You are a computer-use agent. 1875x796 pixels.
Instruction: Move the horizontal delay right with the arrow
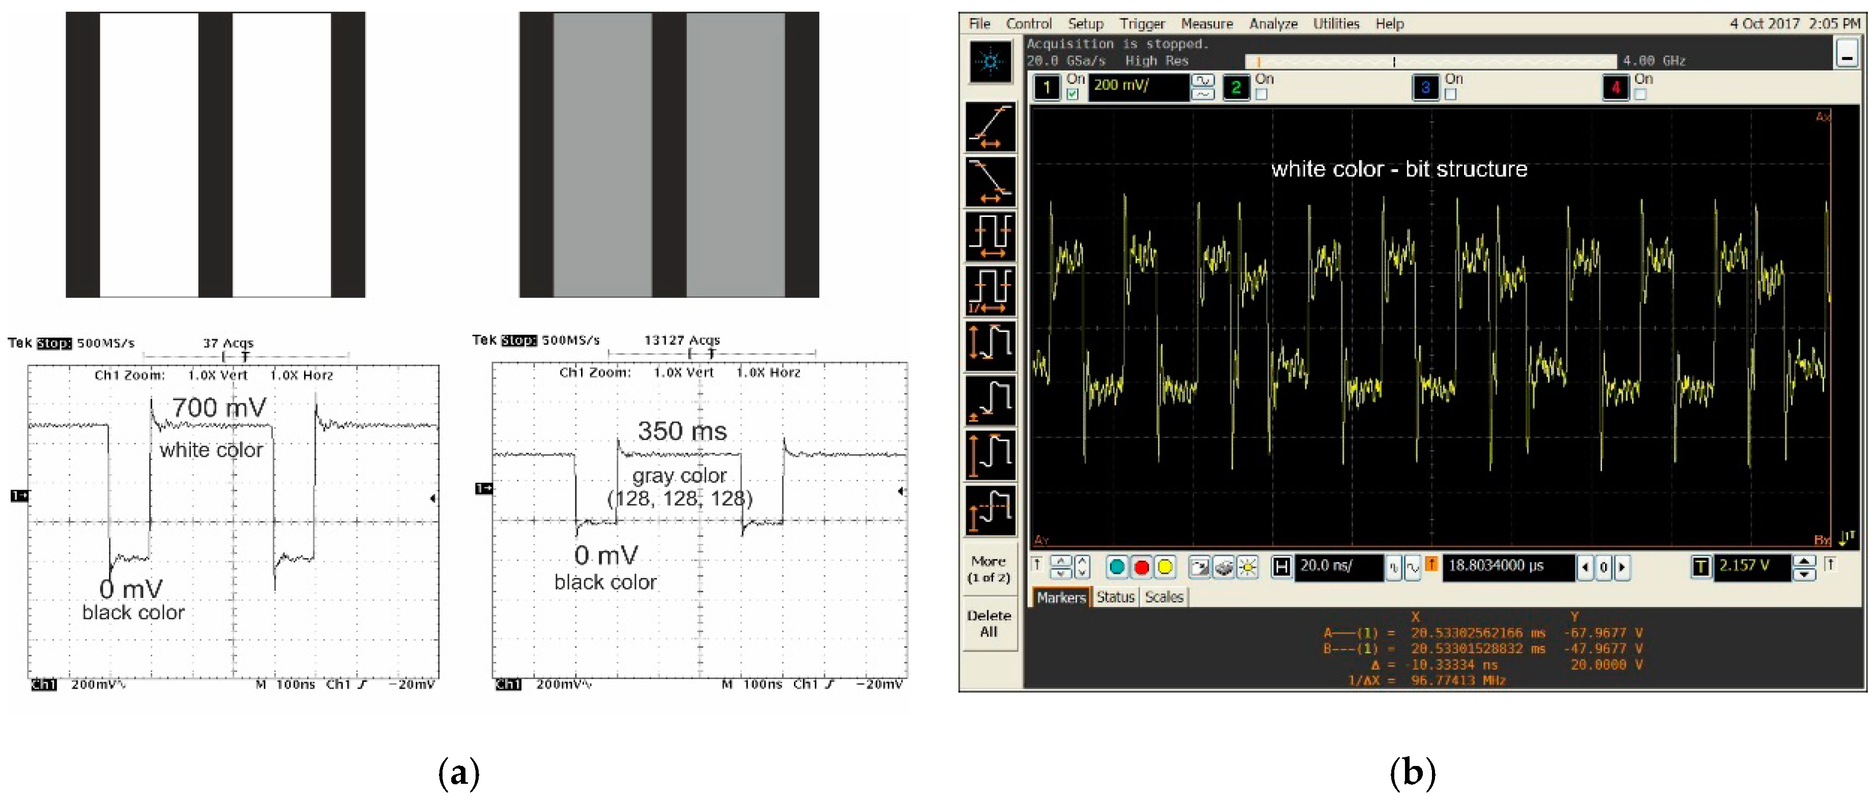tap(1622, 567)
